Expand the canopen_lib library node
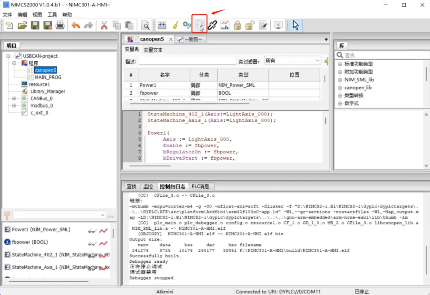Screen dimensions: 430x295 (340, 88)
